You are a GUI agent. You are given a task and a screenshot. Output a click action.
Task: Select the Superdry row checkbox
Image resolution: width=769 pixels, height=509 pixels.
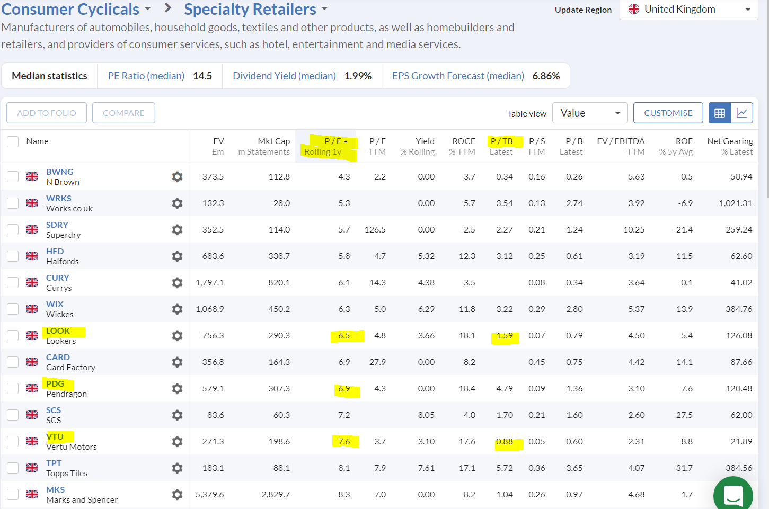point(13,230)
